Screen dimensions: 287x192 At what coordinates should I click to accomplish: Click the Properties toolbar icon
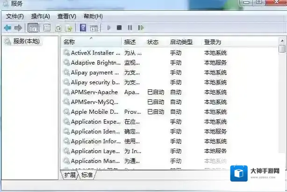[x=47, y=28]
